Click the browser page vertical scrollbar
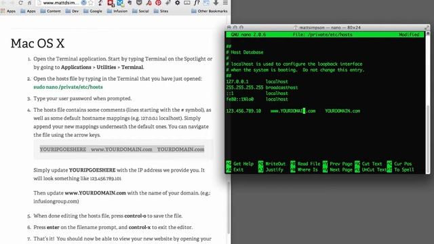Screen dimensions: 434x244 point(229,207)
